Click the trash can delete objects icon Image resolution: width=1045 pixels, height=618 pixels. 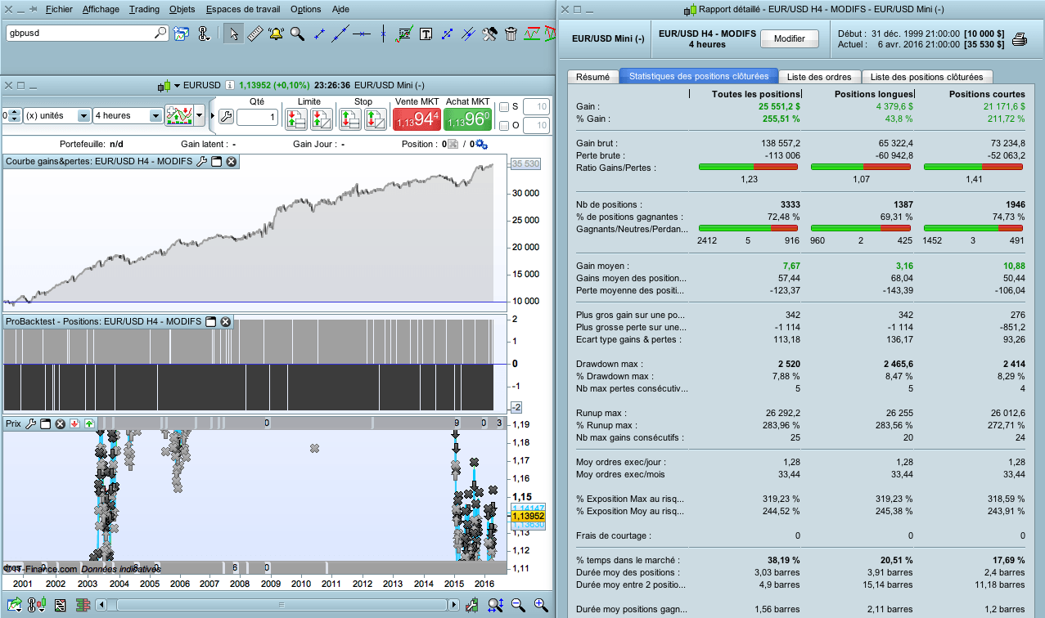point(511,34)
